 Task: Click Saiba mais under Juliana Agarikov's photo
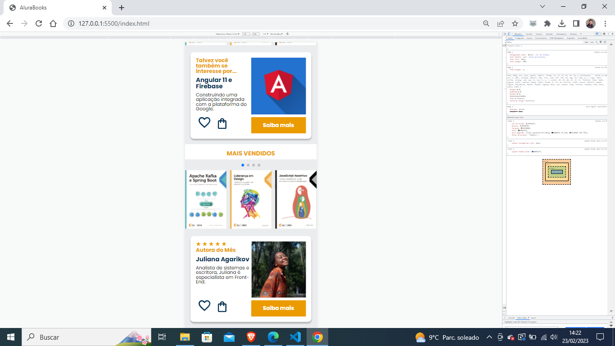point(278,308)
